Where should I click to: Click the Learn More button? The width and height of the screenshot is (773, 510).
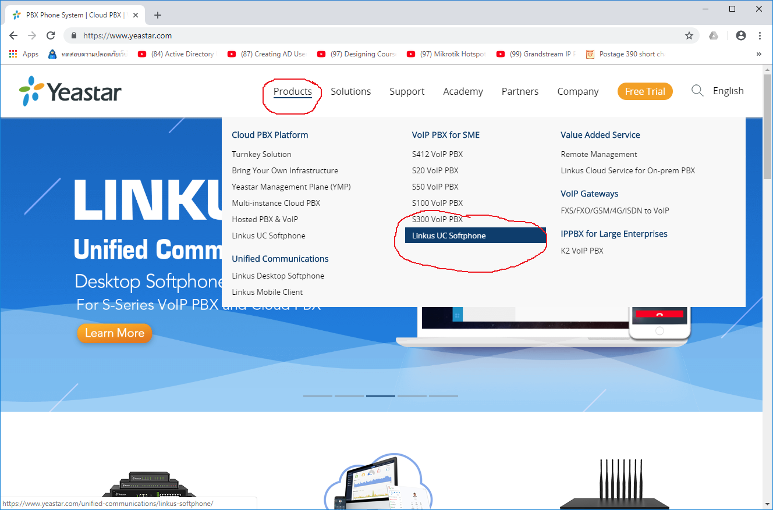[x=115, y=333]
